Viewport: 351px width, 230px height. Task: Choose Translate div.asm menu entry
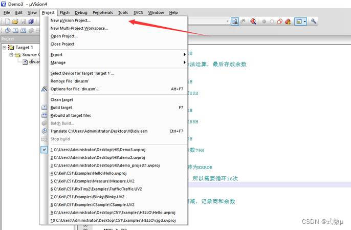[114, 131]
